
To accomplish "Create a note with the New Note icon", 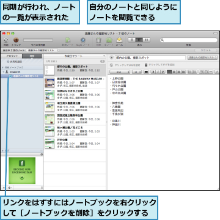I will (x=68, y=40).
